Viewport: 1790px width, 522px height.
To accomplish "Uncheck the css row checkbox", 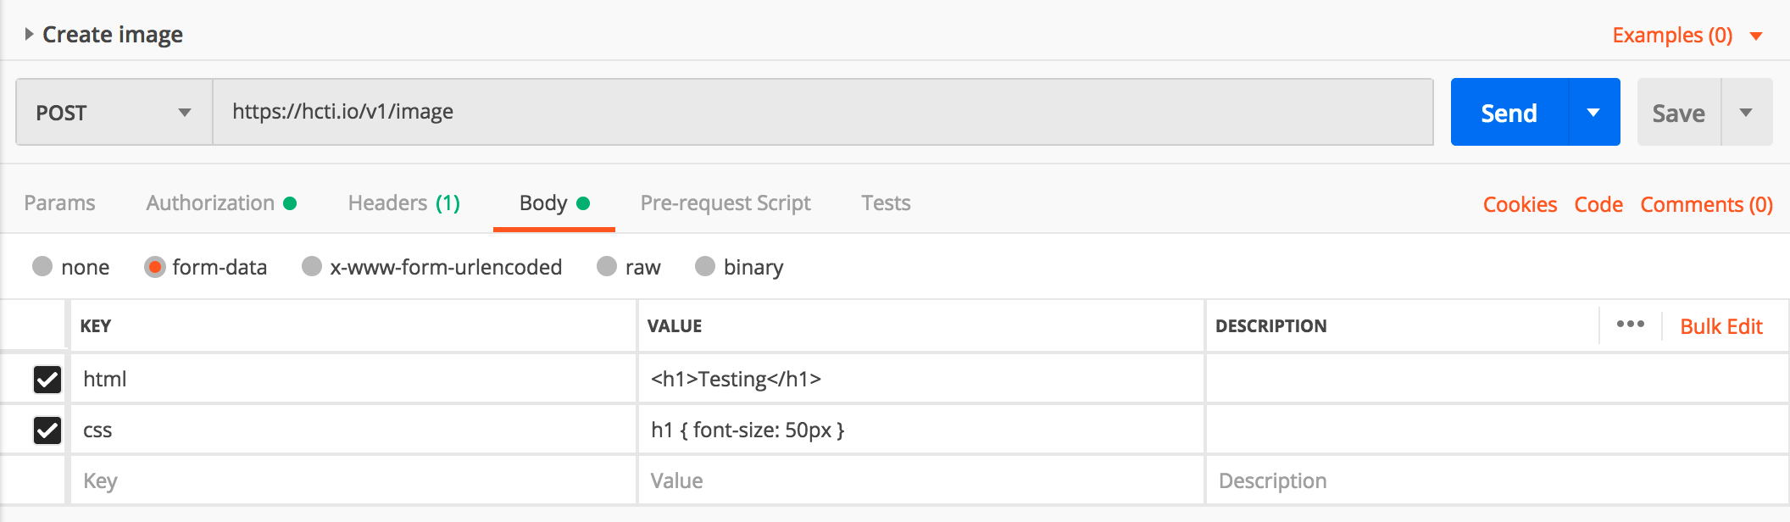I will coord(47,430).
